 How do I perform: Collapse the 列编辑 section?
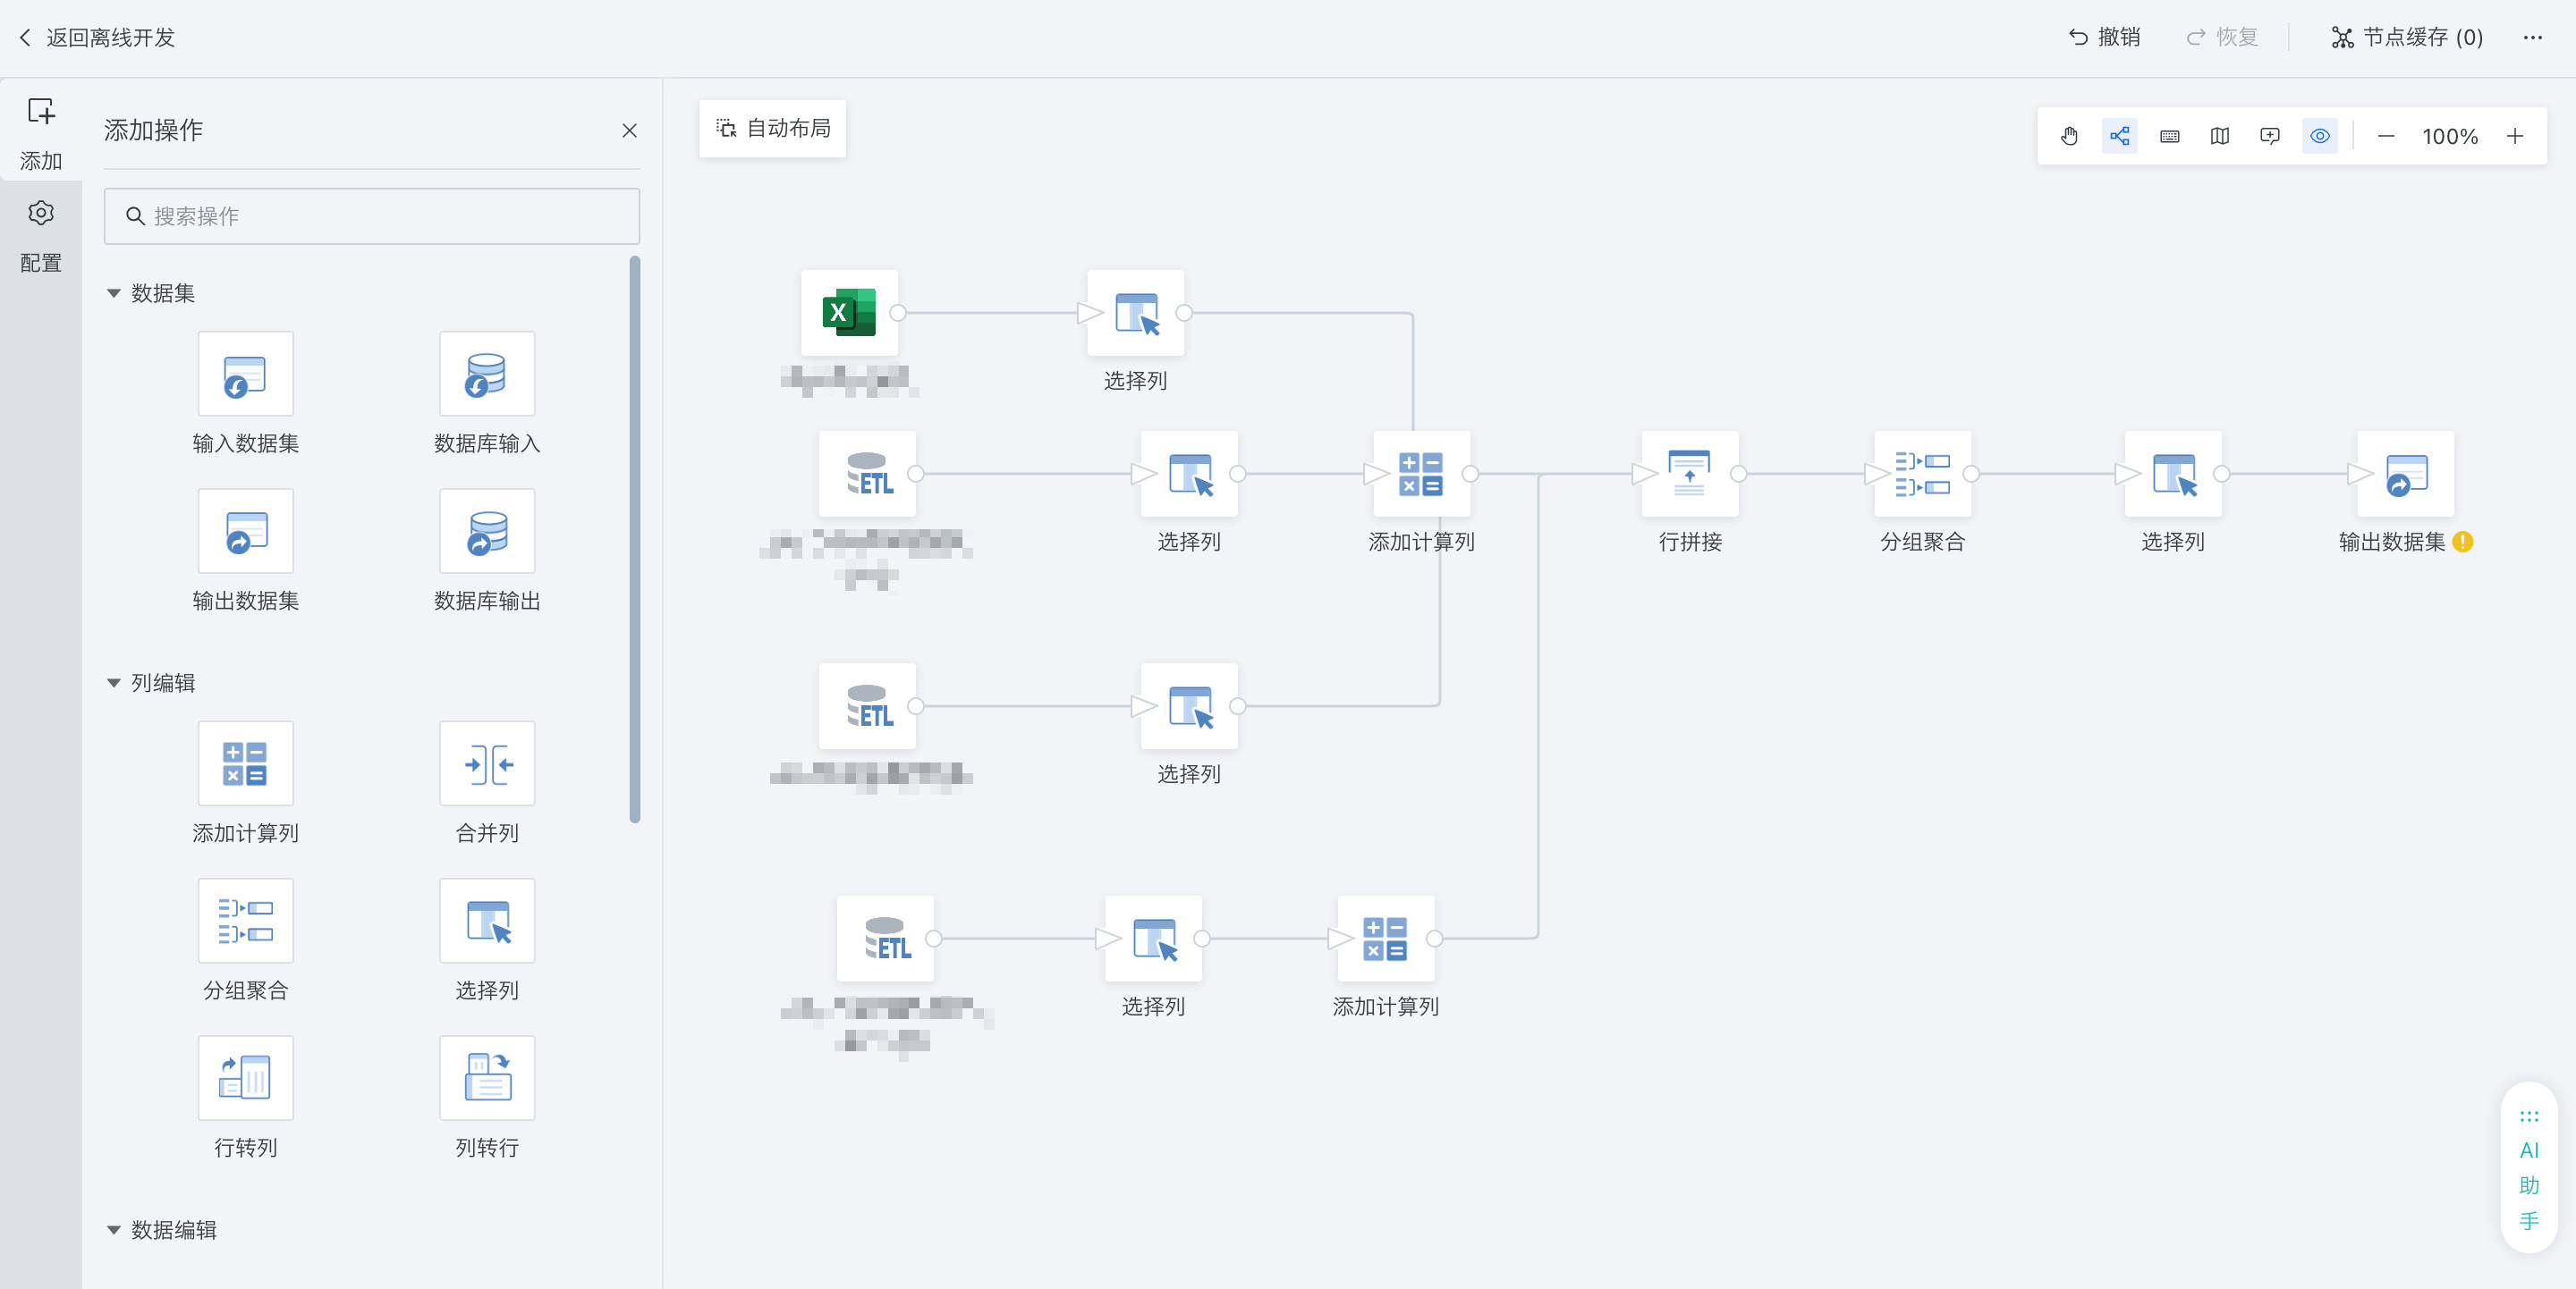click(x=113, y=682)
